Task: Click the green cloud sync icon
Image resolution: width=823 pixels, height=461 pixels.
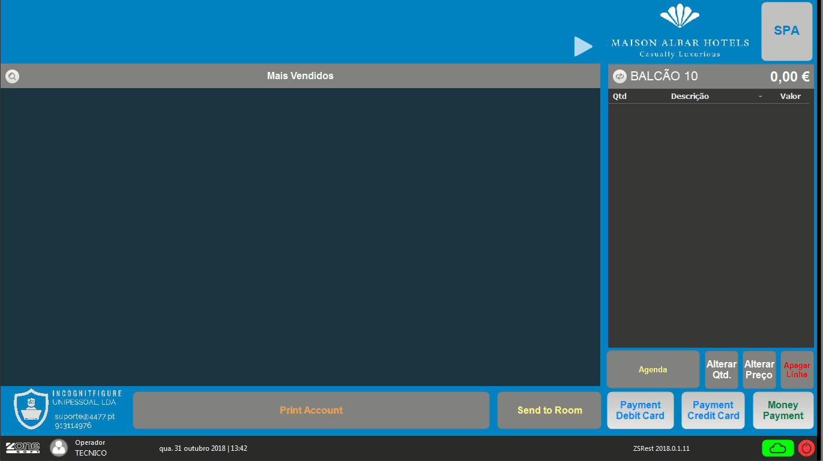Action: pos(777,448)
